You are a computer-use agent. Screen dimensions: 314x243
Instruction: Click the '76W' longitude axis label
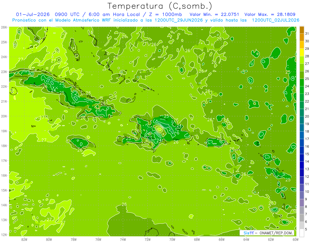[98, 239]
